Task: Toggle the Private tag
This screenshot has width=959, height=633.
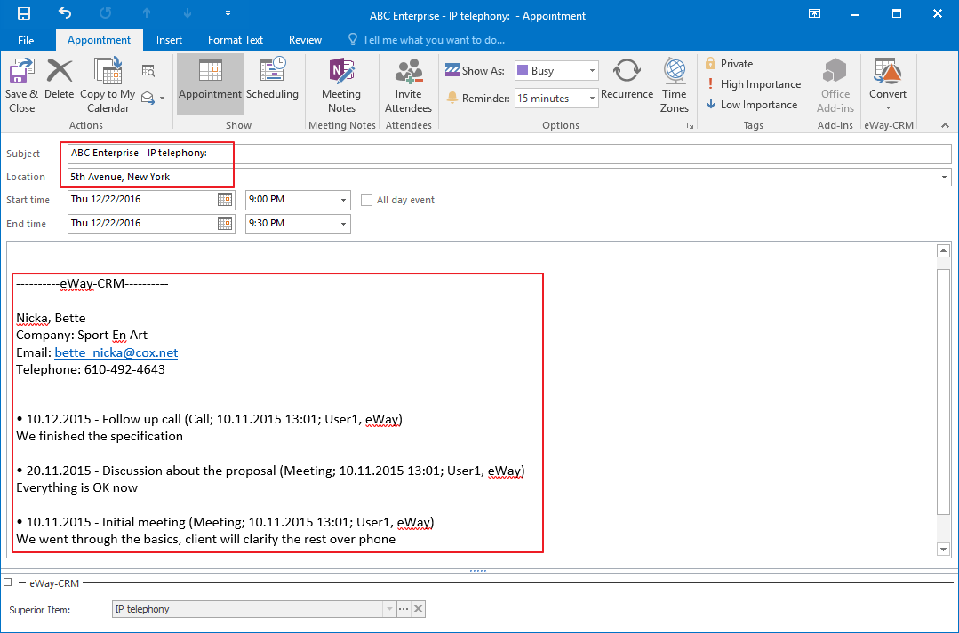Action: point(729,64)
